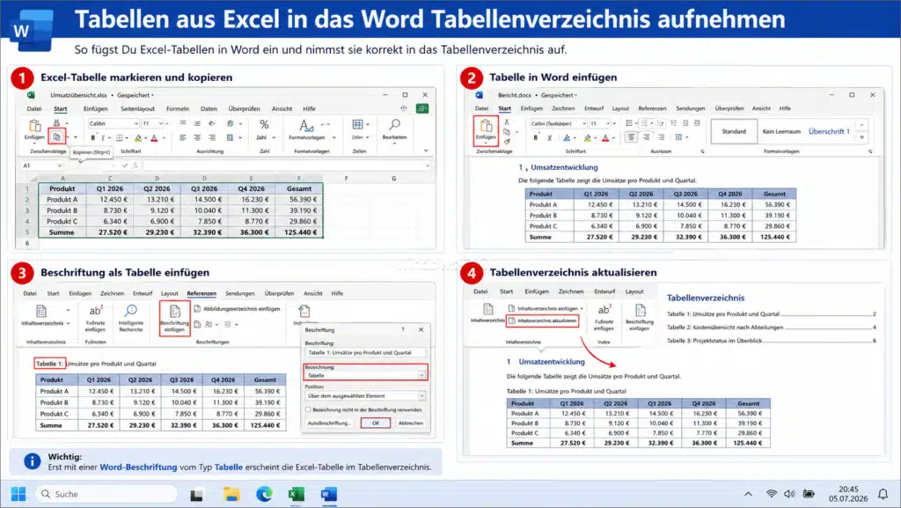Open the notification bell in system tray

point(883,494)
